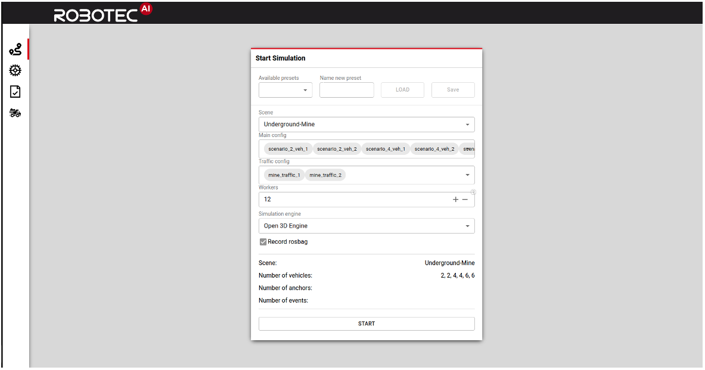Viewport: 705px width, 370px height.
Task: Select the route planning icon in the sidebar
Action: 15,50
